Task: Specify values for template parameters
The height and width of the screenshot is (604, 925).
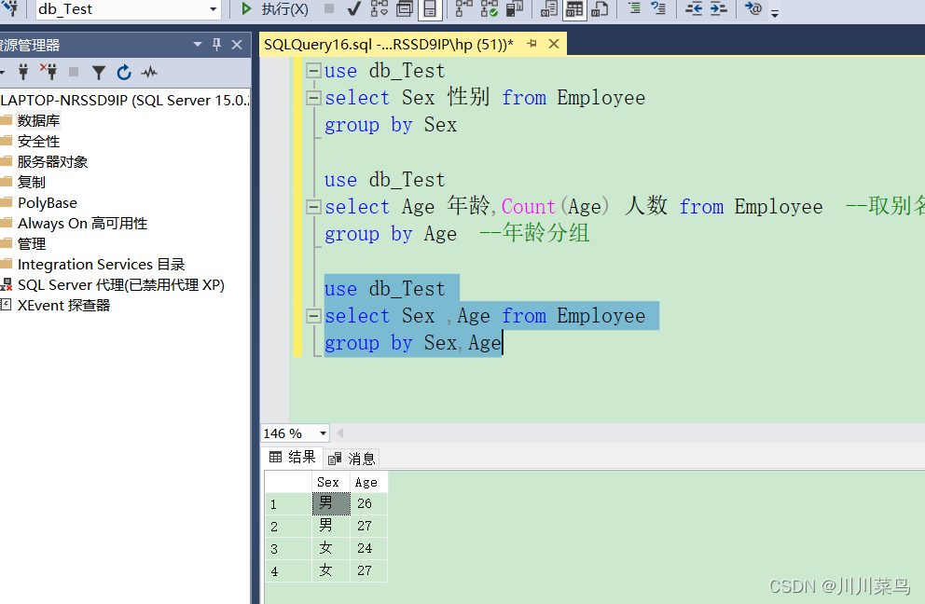Action: coord(753,8)
